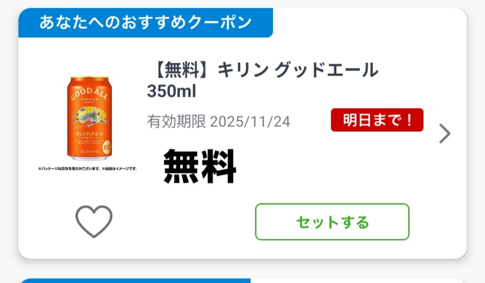485x283 pixels.
Task: Tap the green セットする button
Action: pyautogui.click(x=332, y=222)
